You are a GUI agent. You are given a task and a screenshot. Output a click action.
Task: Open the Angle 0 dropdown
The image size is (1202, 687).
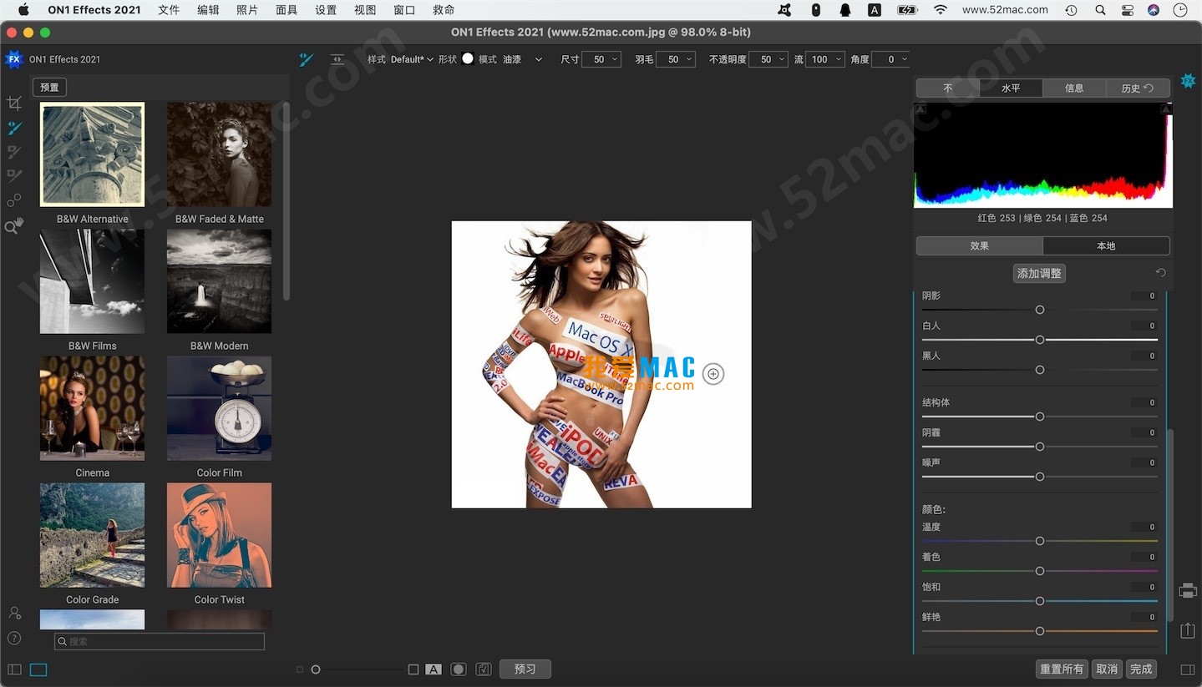tap(890, 59)
